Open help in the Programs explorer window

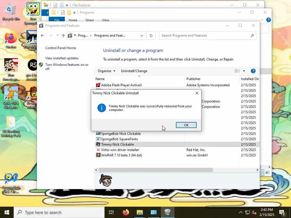pos(268,20)
